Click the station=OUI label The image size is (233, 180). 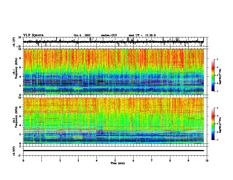[x=109, y=35]
